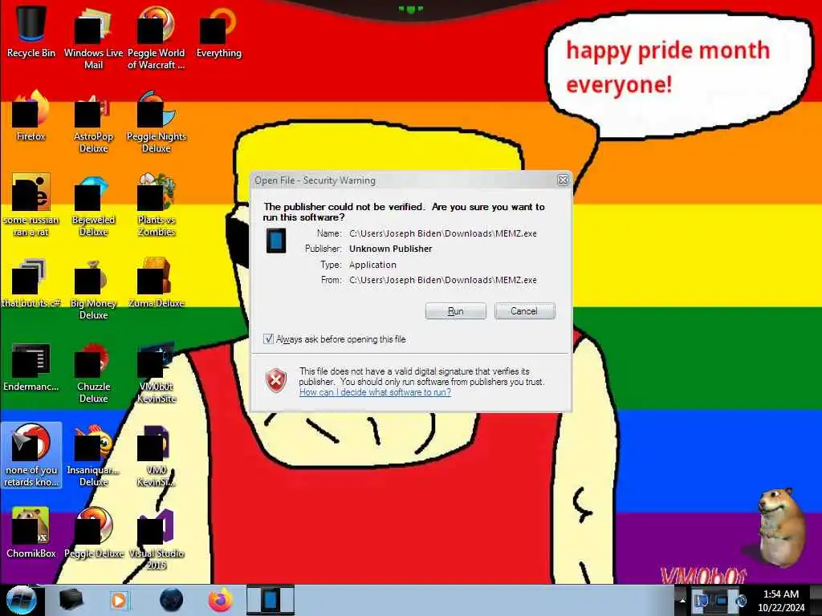Select VM0b0t KevinSite desktop icon
This screenshot has width=822, height=616.
(157, 372)
